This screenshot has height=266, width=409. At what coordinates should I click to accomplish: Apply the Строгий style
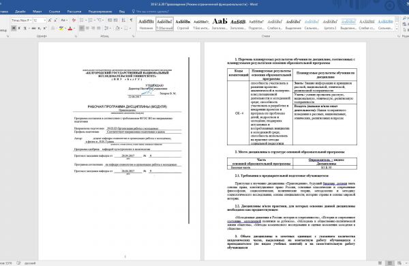[x=183, y=24]
